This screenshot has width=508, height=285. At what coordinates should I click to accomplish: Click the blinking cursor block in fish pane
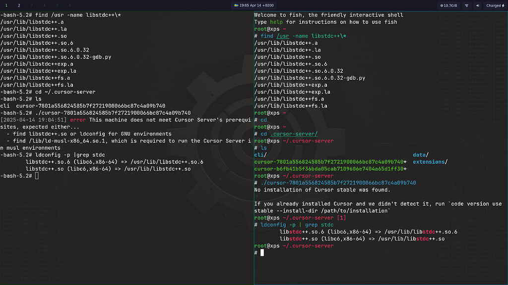tap(261, 252)
